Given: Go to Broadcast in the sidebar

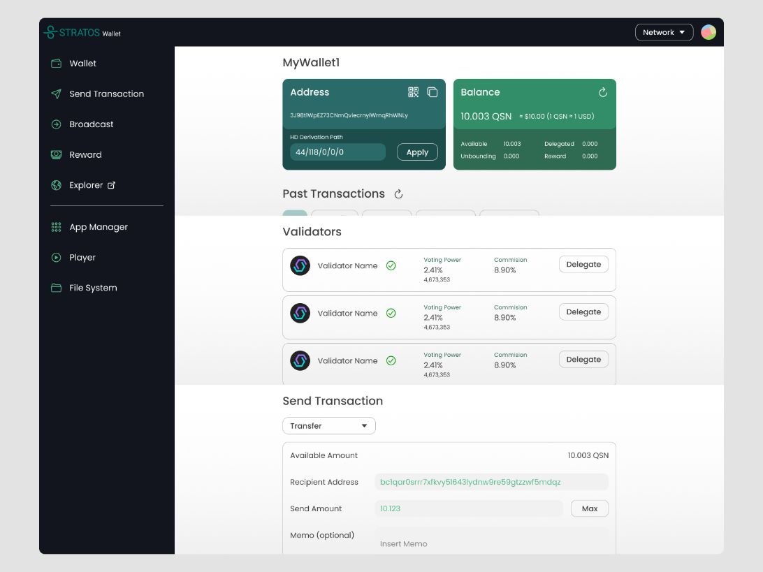Looking at the screenshot, I should pos(91,124).
